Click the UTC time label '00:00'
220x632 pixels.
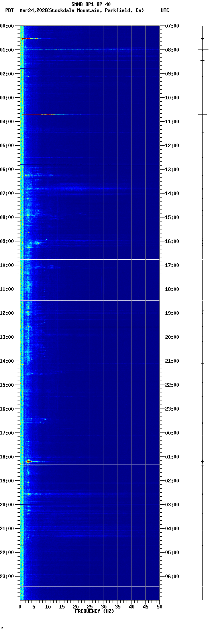172,433
